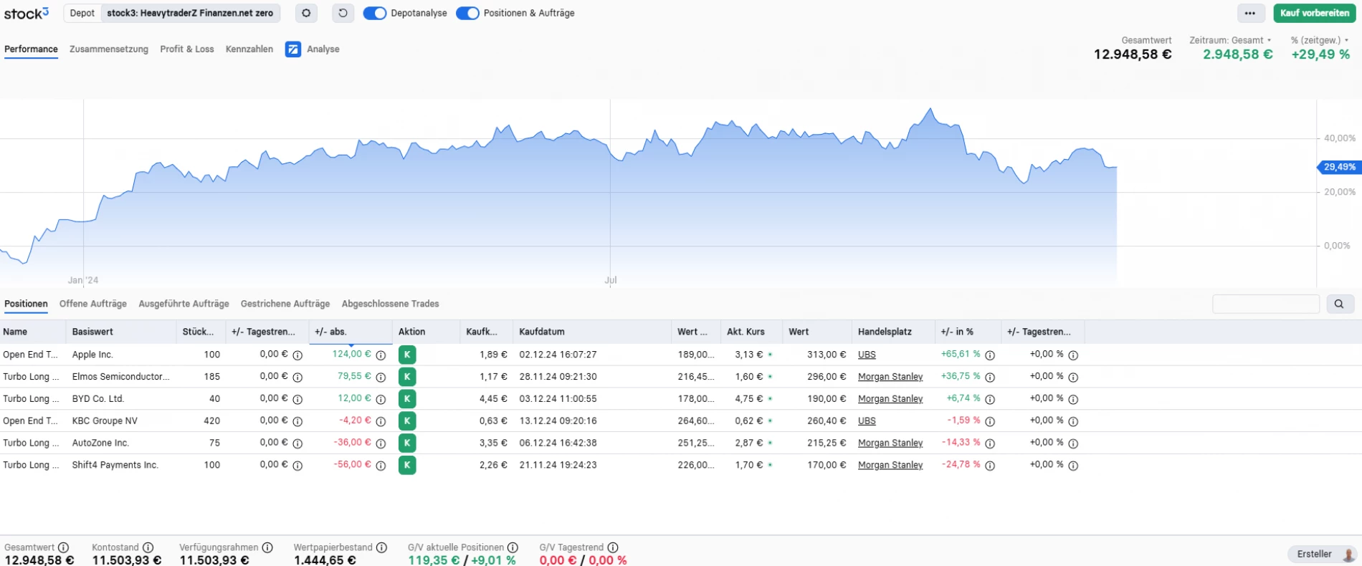Toggle the Depotanalyse switch
1362x566 pixels.
point(374,13)
